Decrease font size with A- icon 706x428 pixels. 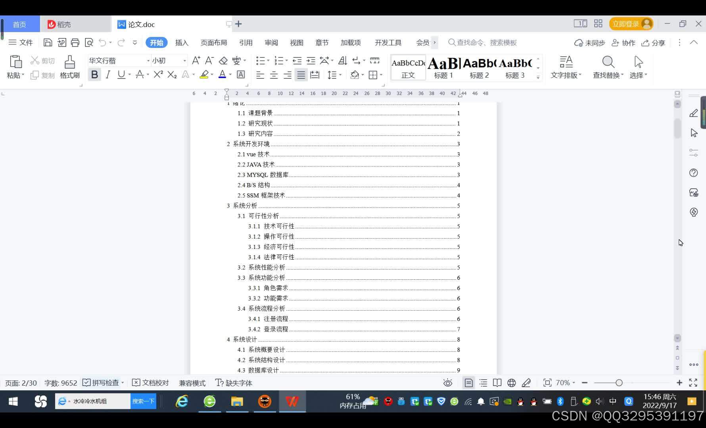pyautogui.click(x=209, y=60)
